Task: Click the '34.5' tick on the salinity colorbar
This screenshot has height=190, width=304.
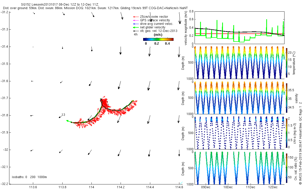Action: point(291,107)
